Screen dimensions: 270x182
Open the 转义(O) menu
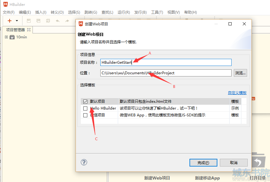click(57, 12)
